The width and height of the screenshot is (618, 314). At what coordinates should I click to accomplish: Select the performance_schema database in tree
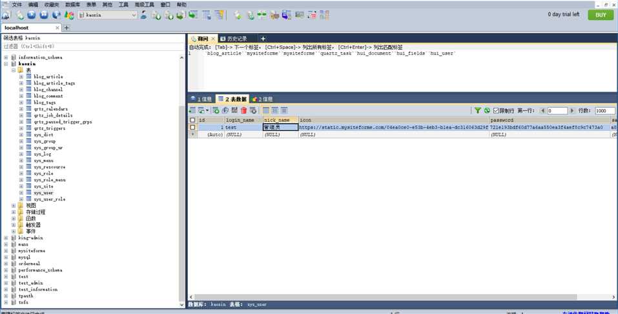pos(40,270)
